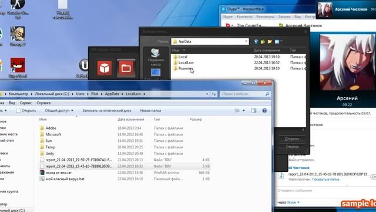Click the red folder button in launcher

(126, 68)
